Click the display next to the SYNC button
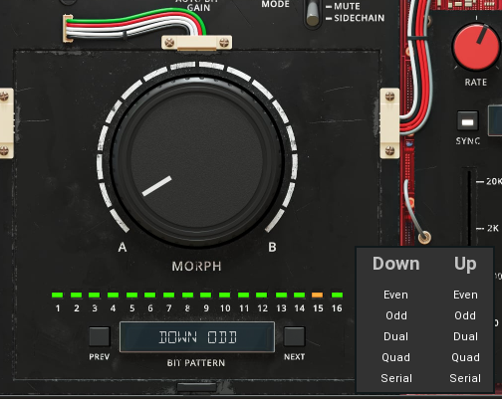The width and height of the screenshot is (502, 399). [x=495, y=120]
